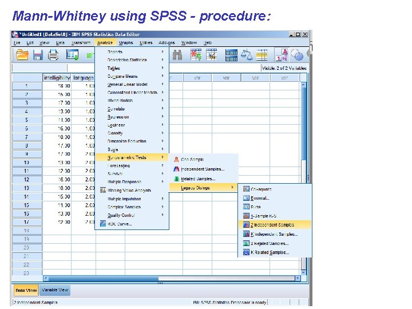Screen dimensions: 412x309
Task: Click the 2 Related Samples icon
Action: click(x=246, y=243)
